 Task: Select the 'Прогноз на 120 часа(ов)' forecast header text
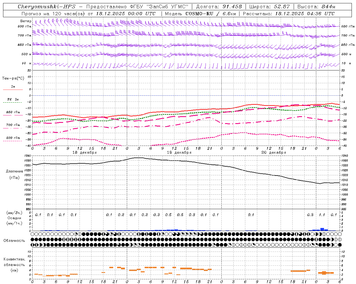pyautogui.click(x=53, y=14)
